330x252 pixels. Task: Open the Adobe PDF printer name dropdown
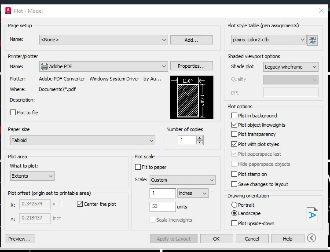click(x=103, y=66)
